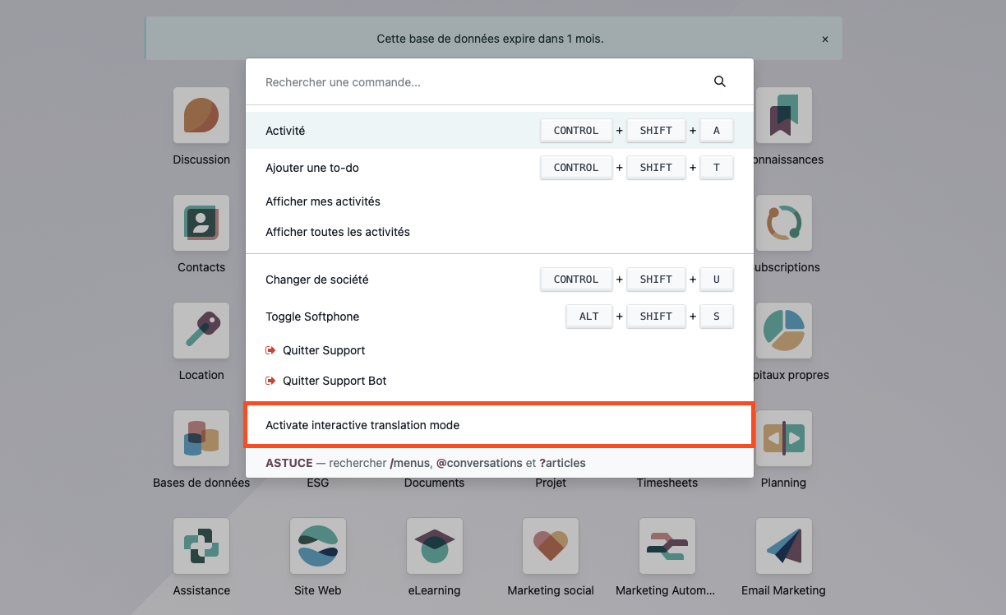
Task: Select the Activité command
Action: coord(500,131)
